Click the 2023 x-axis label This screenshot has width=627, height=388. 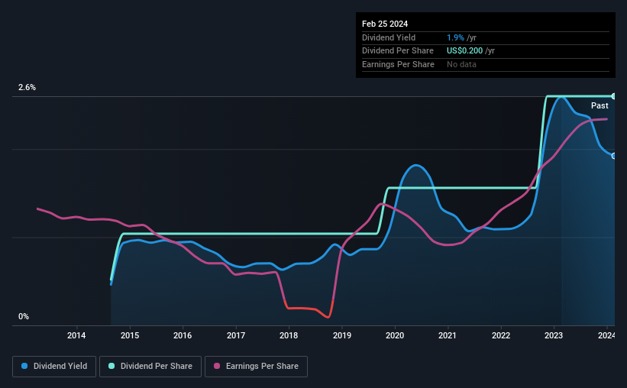(x=554, y=335)
